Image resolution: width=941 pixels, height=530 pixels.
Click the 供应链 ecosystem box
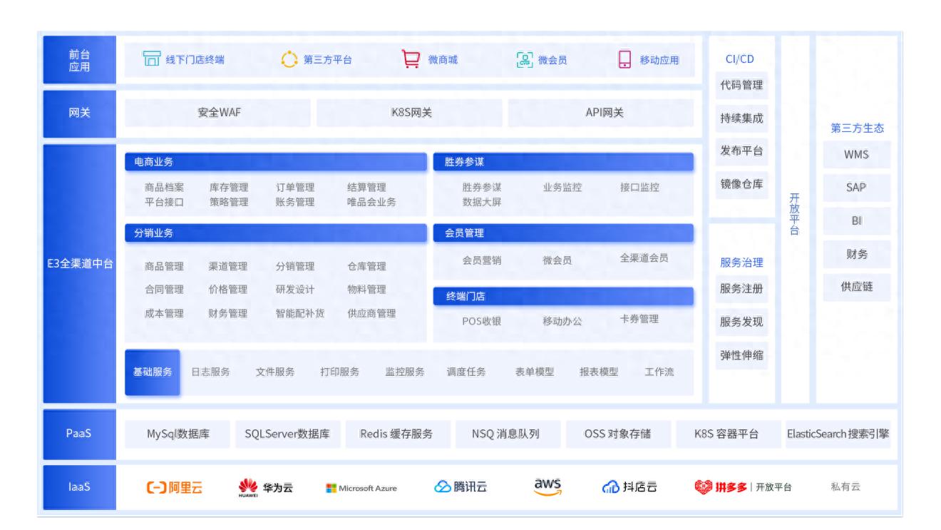(x=856, y=287)
